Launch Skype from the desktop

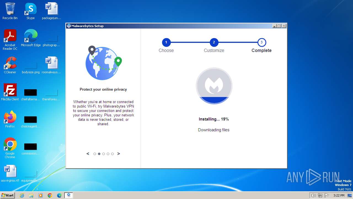30,11
